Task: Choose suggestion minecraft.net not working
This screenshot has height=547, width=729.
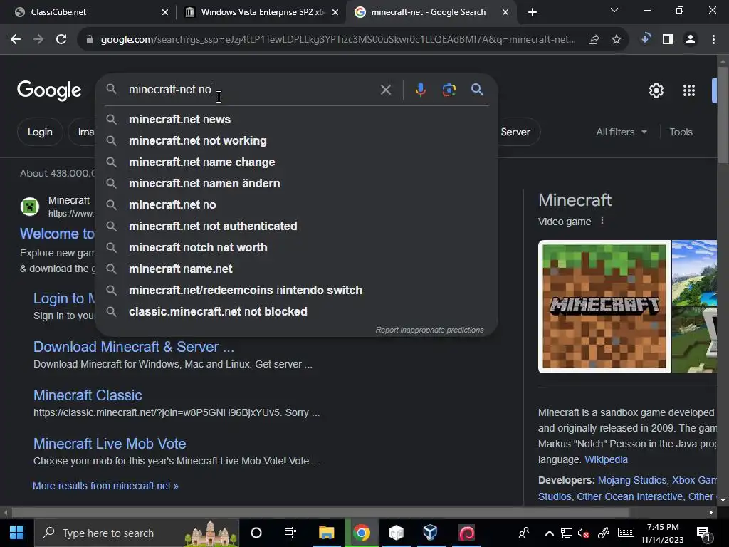Action: [297, 141]
